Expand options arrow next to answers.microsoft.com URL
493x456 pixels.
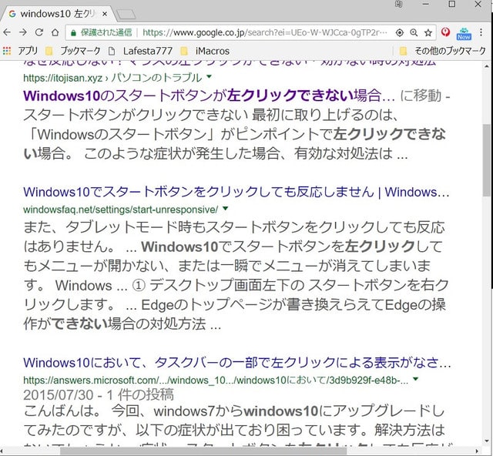tap(416, 379)
